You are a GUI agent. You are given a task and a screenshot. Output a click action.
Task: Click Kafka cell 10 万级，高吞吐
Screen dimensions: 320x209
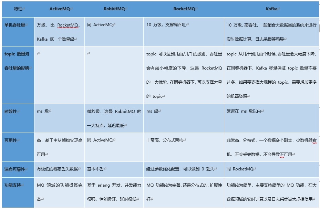click(271, 32)
